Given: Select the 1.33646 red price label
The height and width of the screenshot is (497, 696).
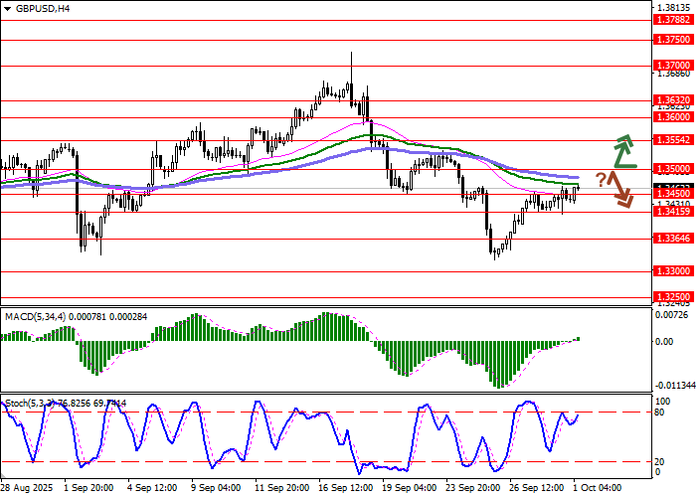Looking at the screenshot, I should point(673,239).
